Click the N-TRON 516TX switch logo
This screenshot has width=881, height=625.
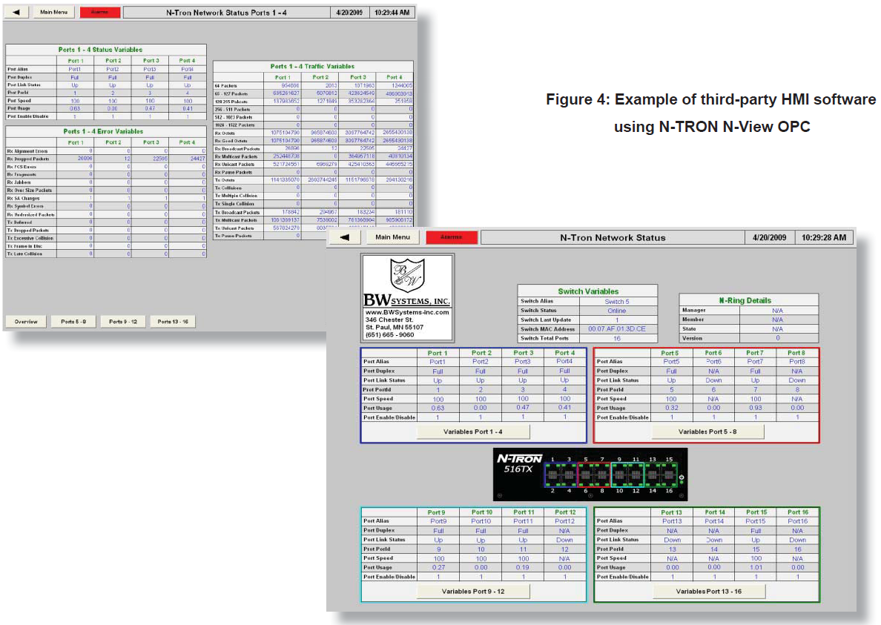pyautogui.click(x=519, y=464)
